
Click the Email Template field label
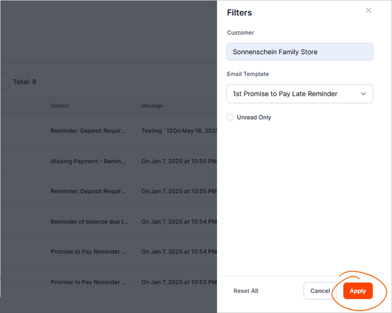[x=248, y=74]
